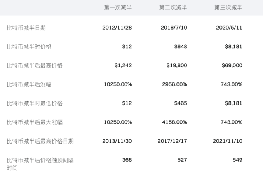This screenshot has height=175, width=263.
Task: Select the 比特币减半日期 row label
Action: pos(29,28)
